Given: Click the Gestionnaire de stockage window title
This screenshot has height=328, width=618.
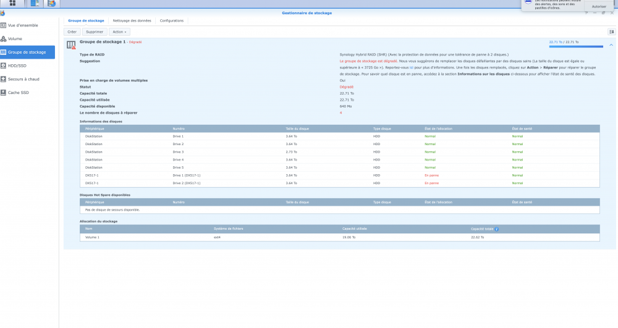Looking at the screenshot, I should pyautogui.click(x=307, y=13).
